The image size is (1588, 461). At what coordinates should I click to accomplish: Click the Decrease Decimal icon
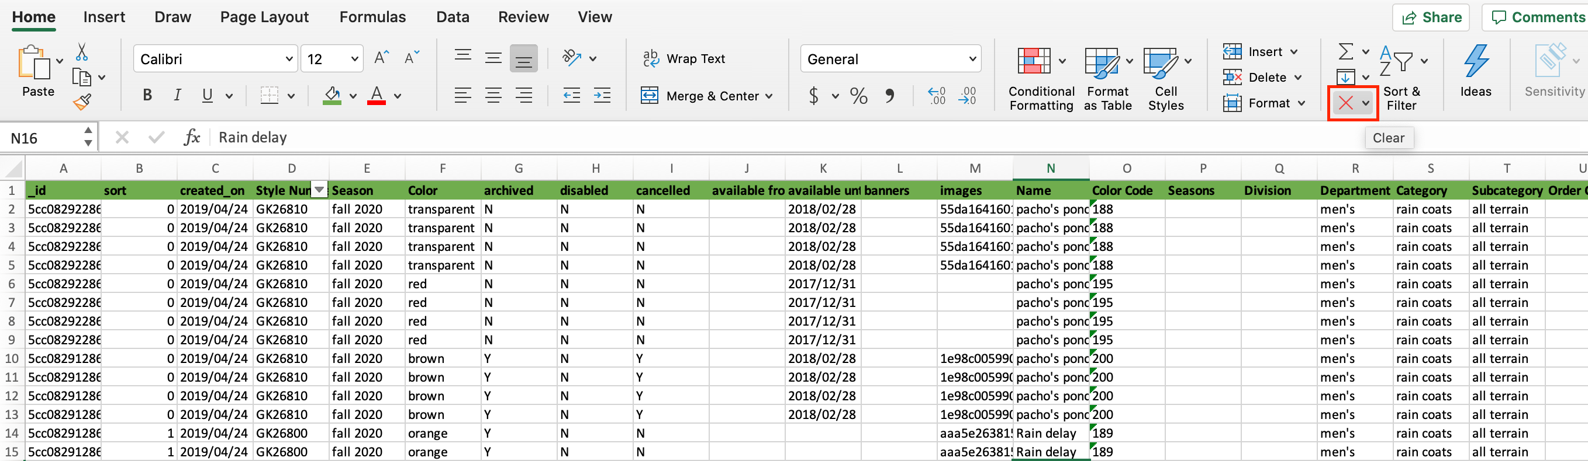967,95
